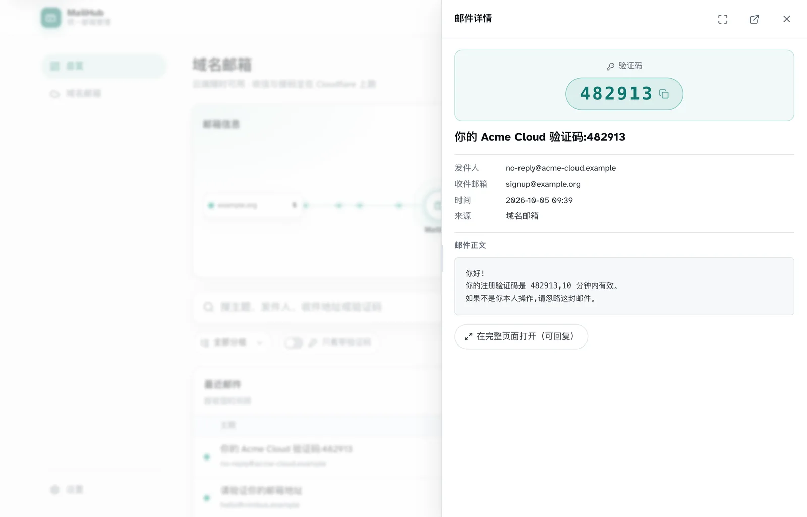Click the time value 2026-10-05 09:39
807x517 pixels.
(x=539, y=200)
